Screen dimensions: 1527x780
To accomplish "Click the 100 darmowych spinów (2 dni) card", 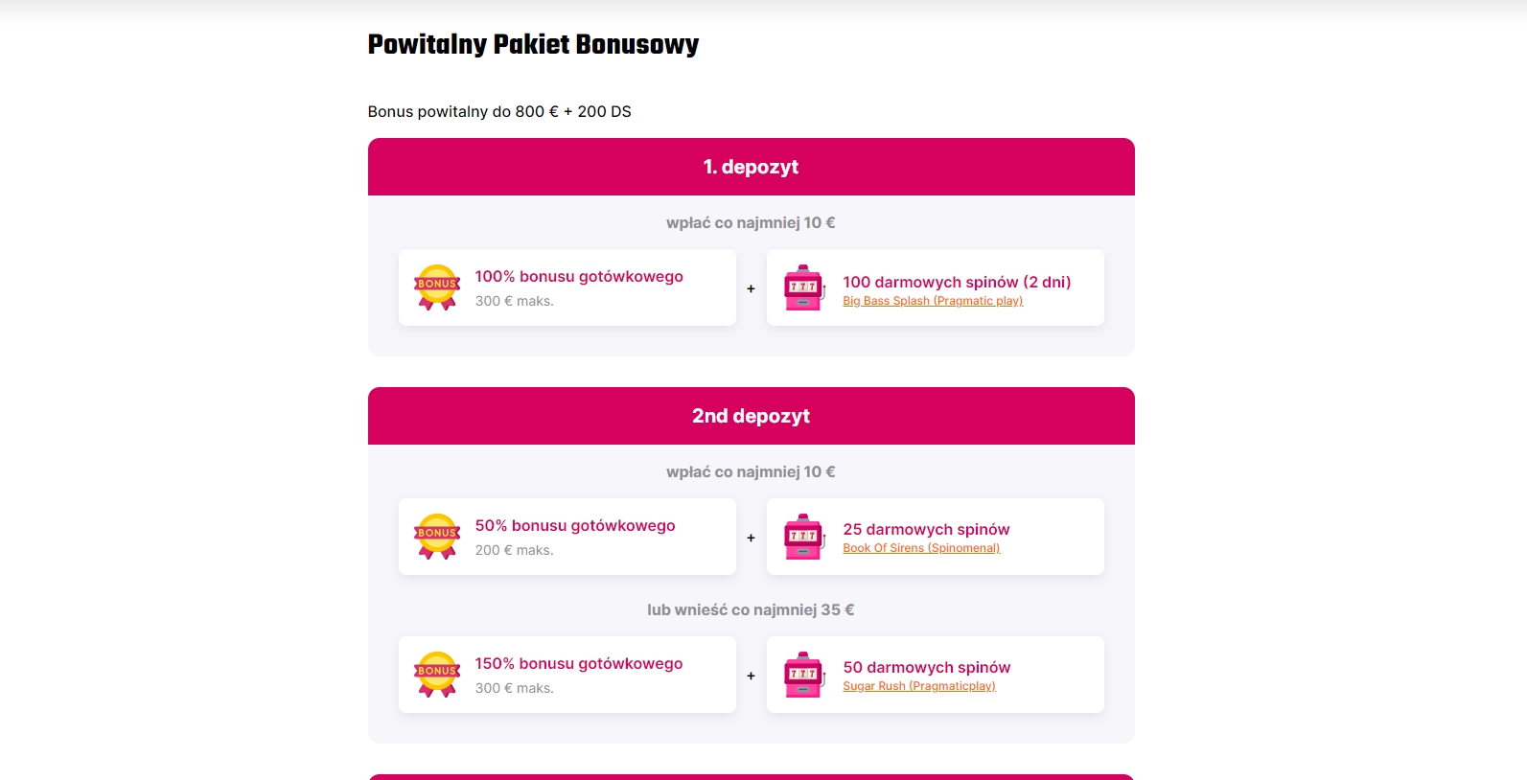I will 936,287.
